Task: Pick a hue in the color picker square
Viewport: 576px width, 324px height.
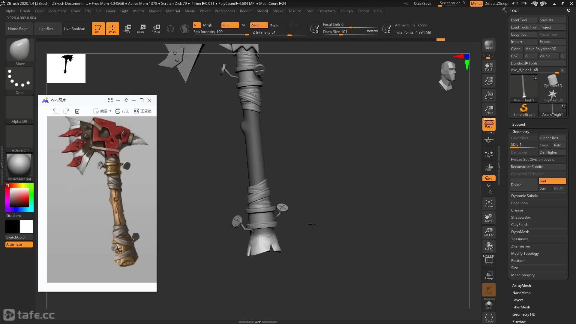Action: (19, 198)
